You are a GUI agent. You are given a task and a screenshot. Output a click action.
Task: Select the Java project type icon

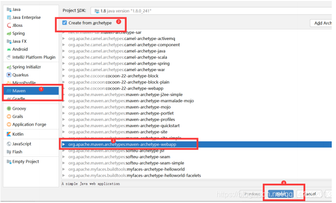9,9
